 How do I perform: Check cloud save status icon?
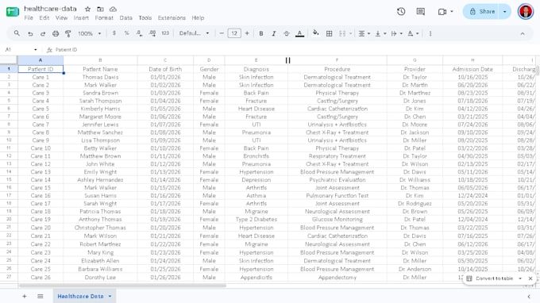[113, 9]
